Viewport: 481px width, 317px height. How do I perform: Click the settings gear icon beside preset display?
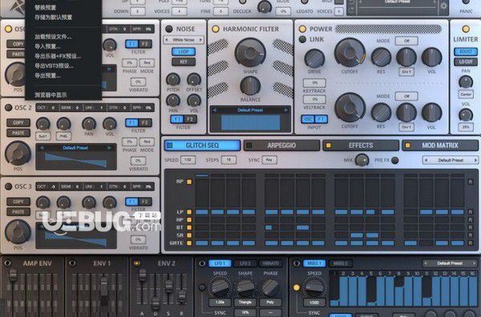pos(443,6)
